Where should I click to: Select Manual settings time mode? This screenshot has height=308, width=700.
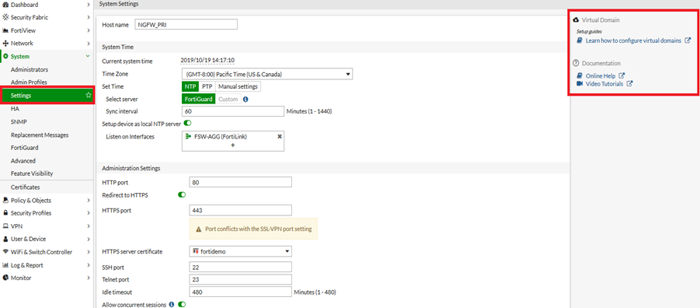click(238, 86)
